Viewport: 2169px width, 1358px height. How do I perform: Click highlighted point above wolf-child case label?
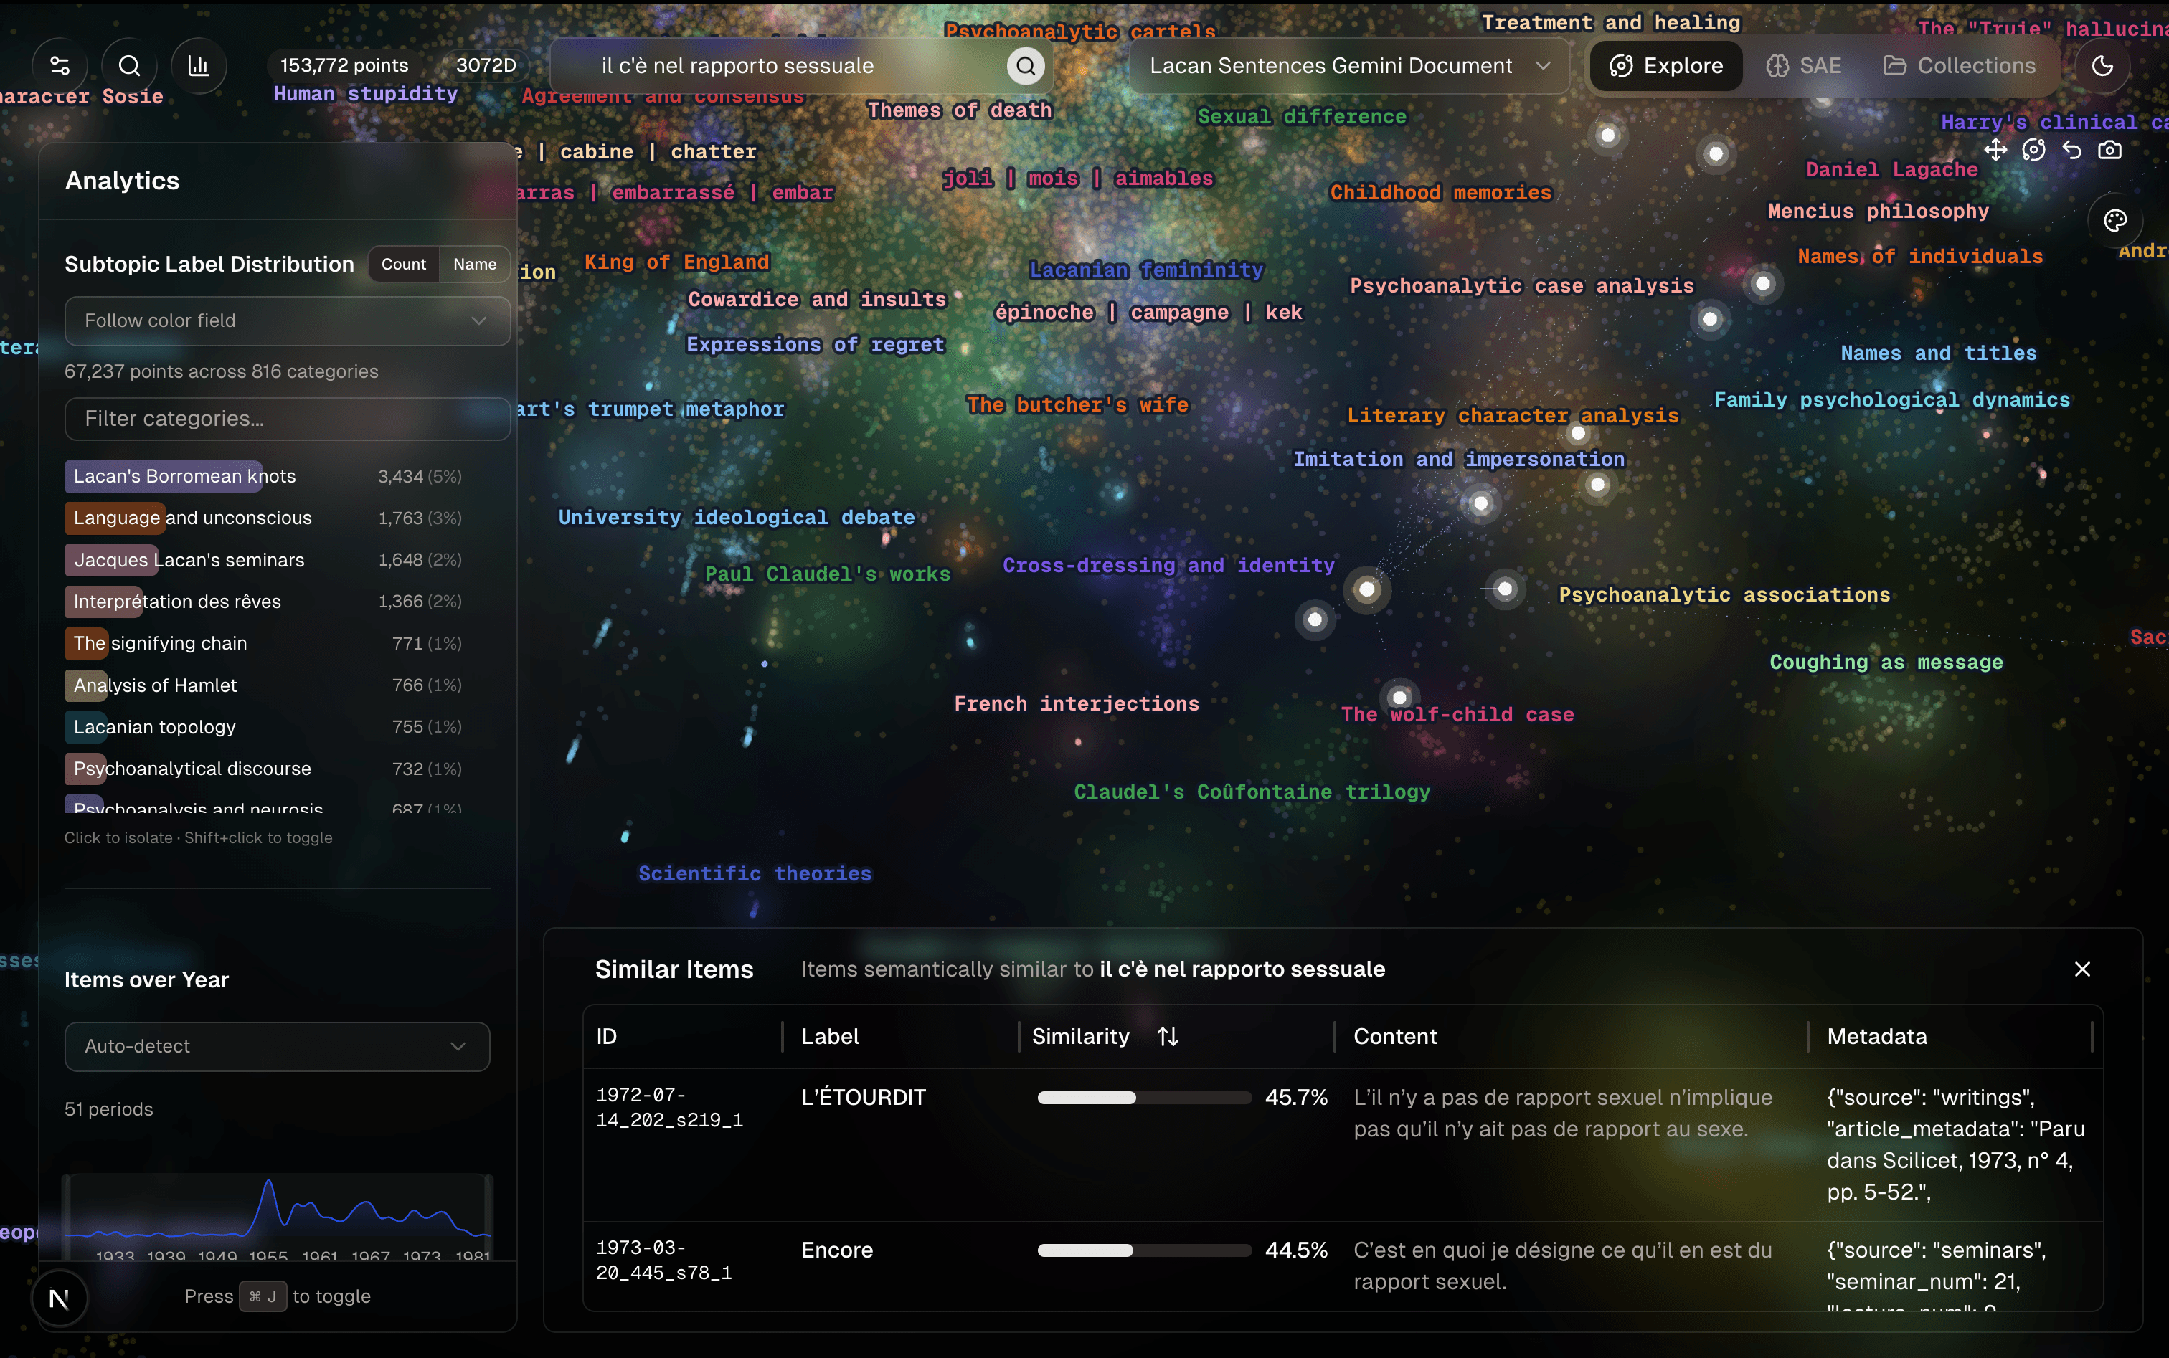click(1399, 698)
